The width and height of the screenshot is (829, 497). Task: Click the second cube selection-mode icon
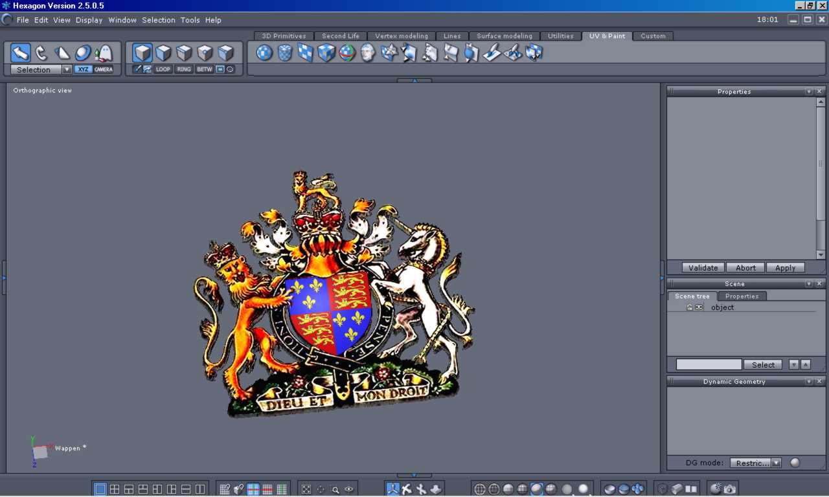pyautogui.click(x=163, y=53)
